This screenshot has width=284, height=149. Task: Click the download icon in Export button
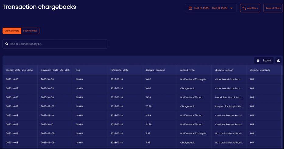point(258,60)
